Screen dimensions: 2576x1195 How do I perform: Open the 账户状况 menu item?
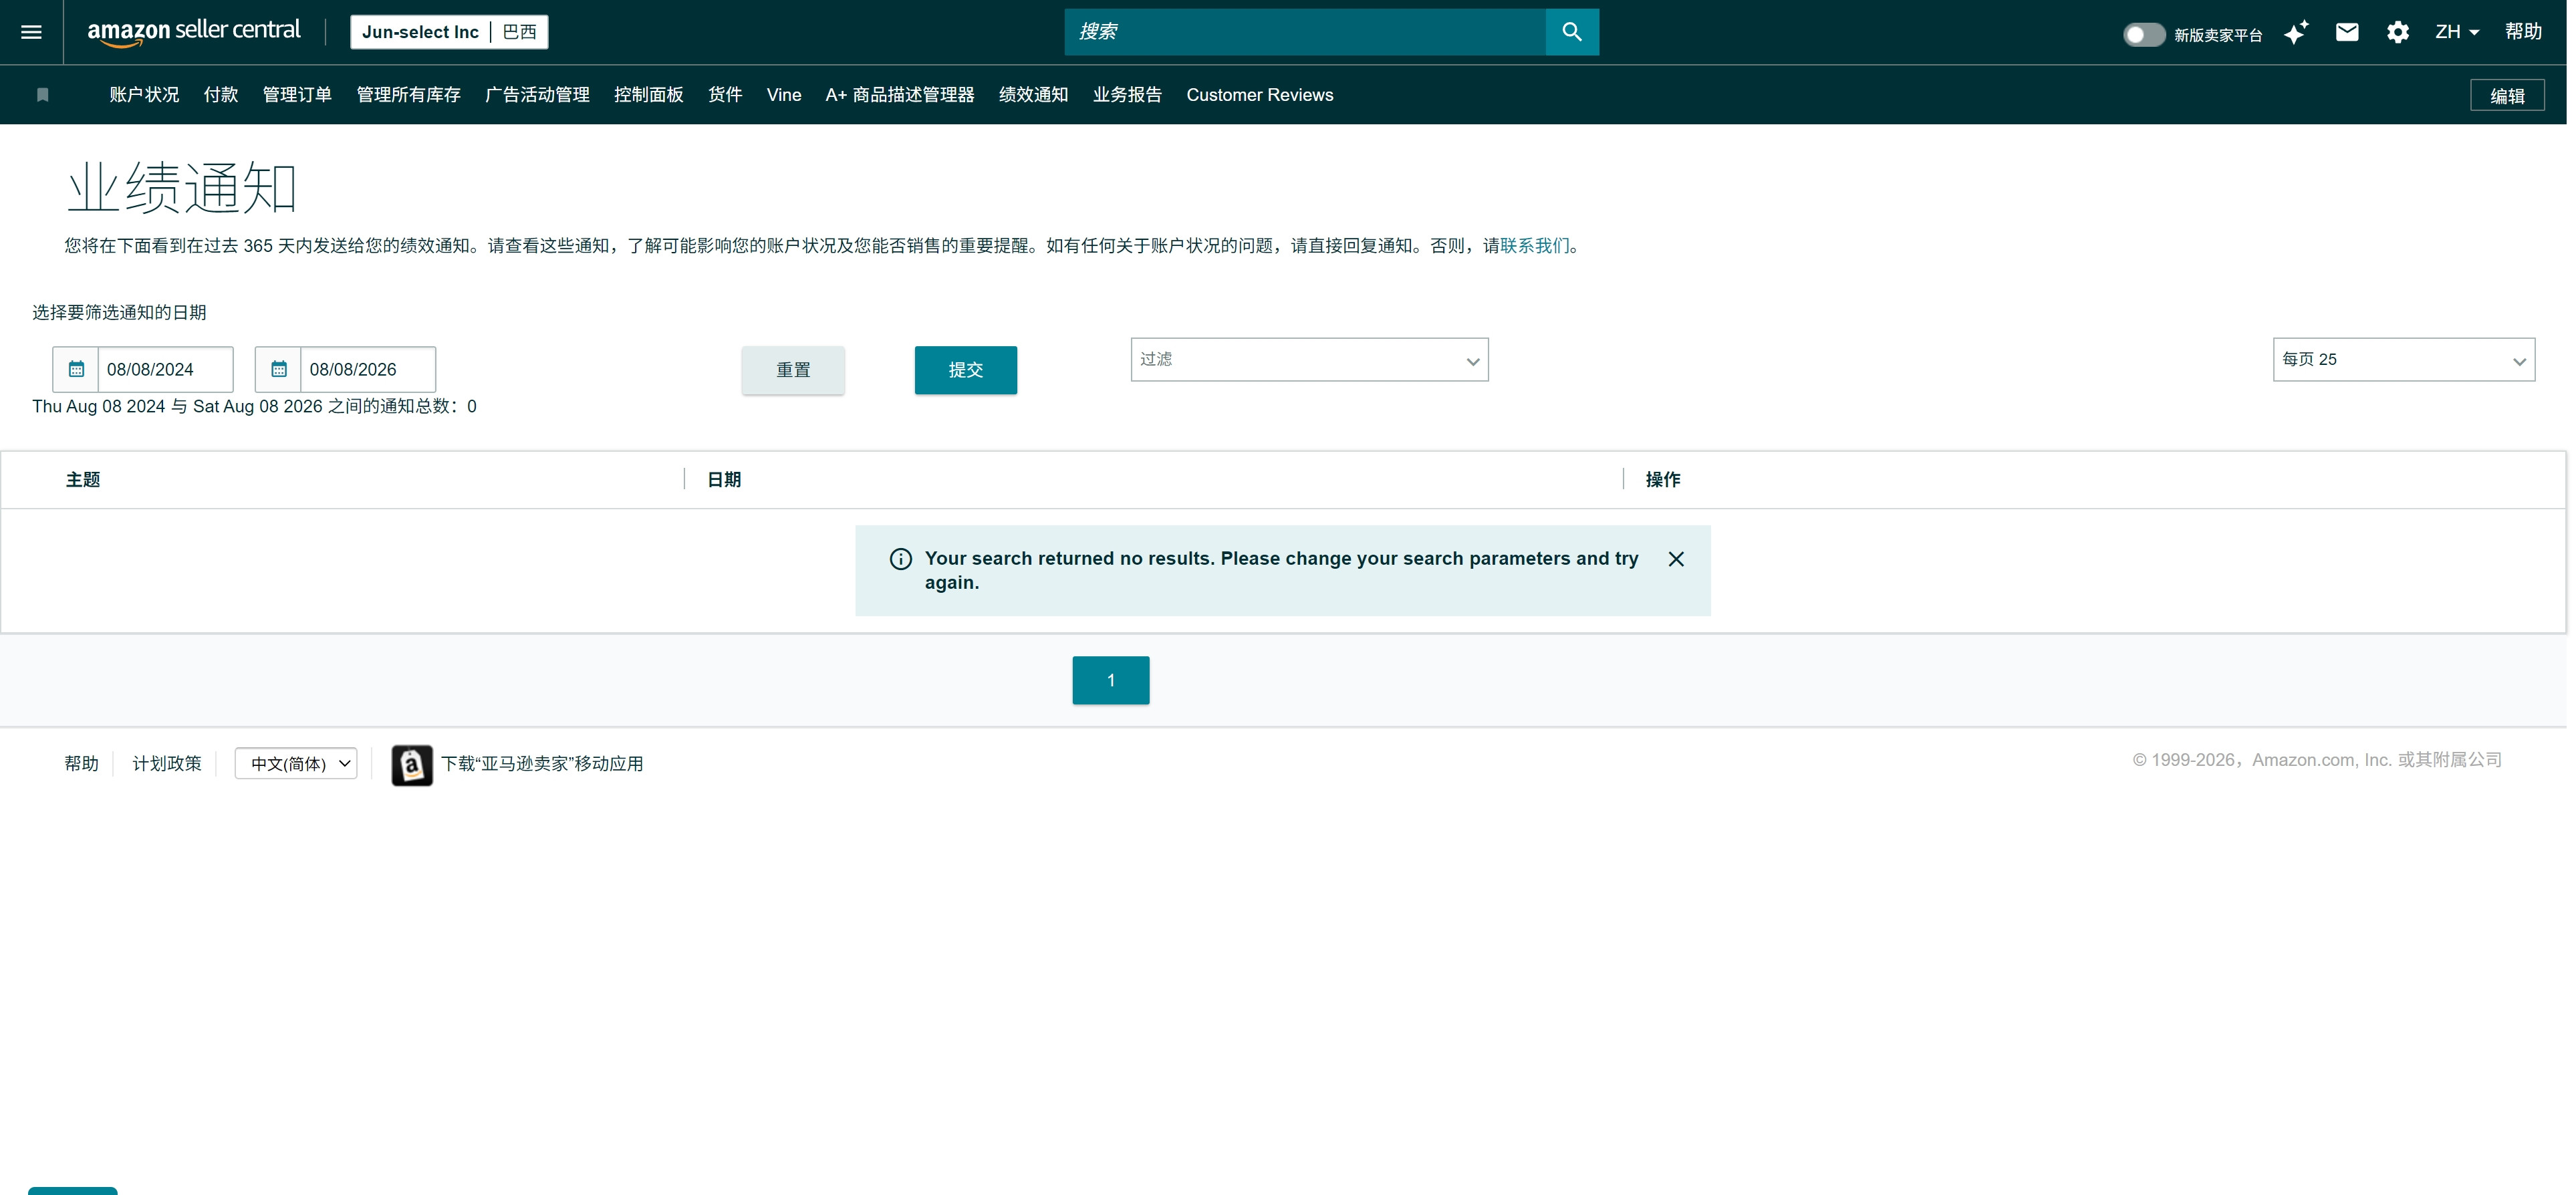144,95
